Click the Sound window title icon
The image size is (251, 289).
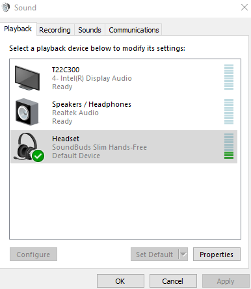click(6, 7)
